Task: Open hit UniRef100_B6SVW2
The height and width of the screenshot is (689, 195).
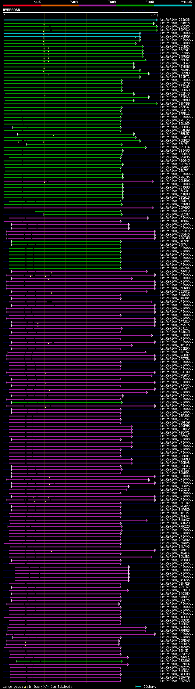Action: coord(175,50)
